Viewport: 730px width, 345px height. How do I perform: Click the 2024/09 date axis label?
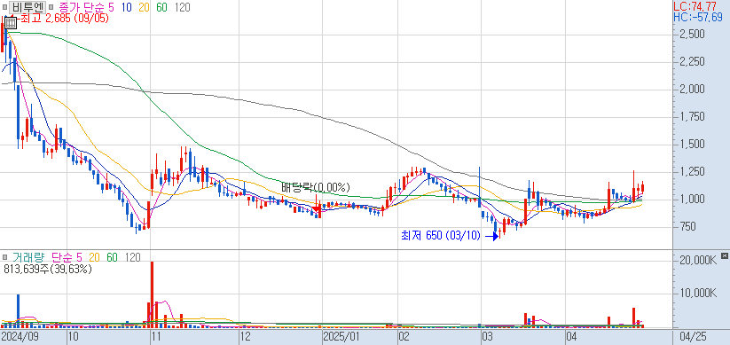coord(20,336)
